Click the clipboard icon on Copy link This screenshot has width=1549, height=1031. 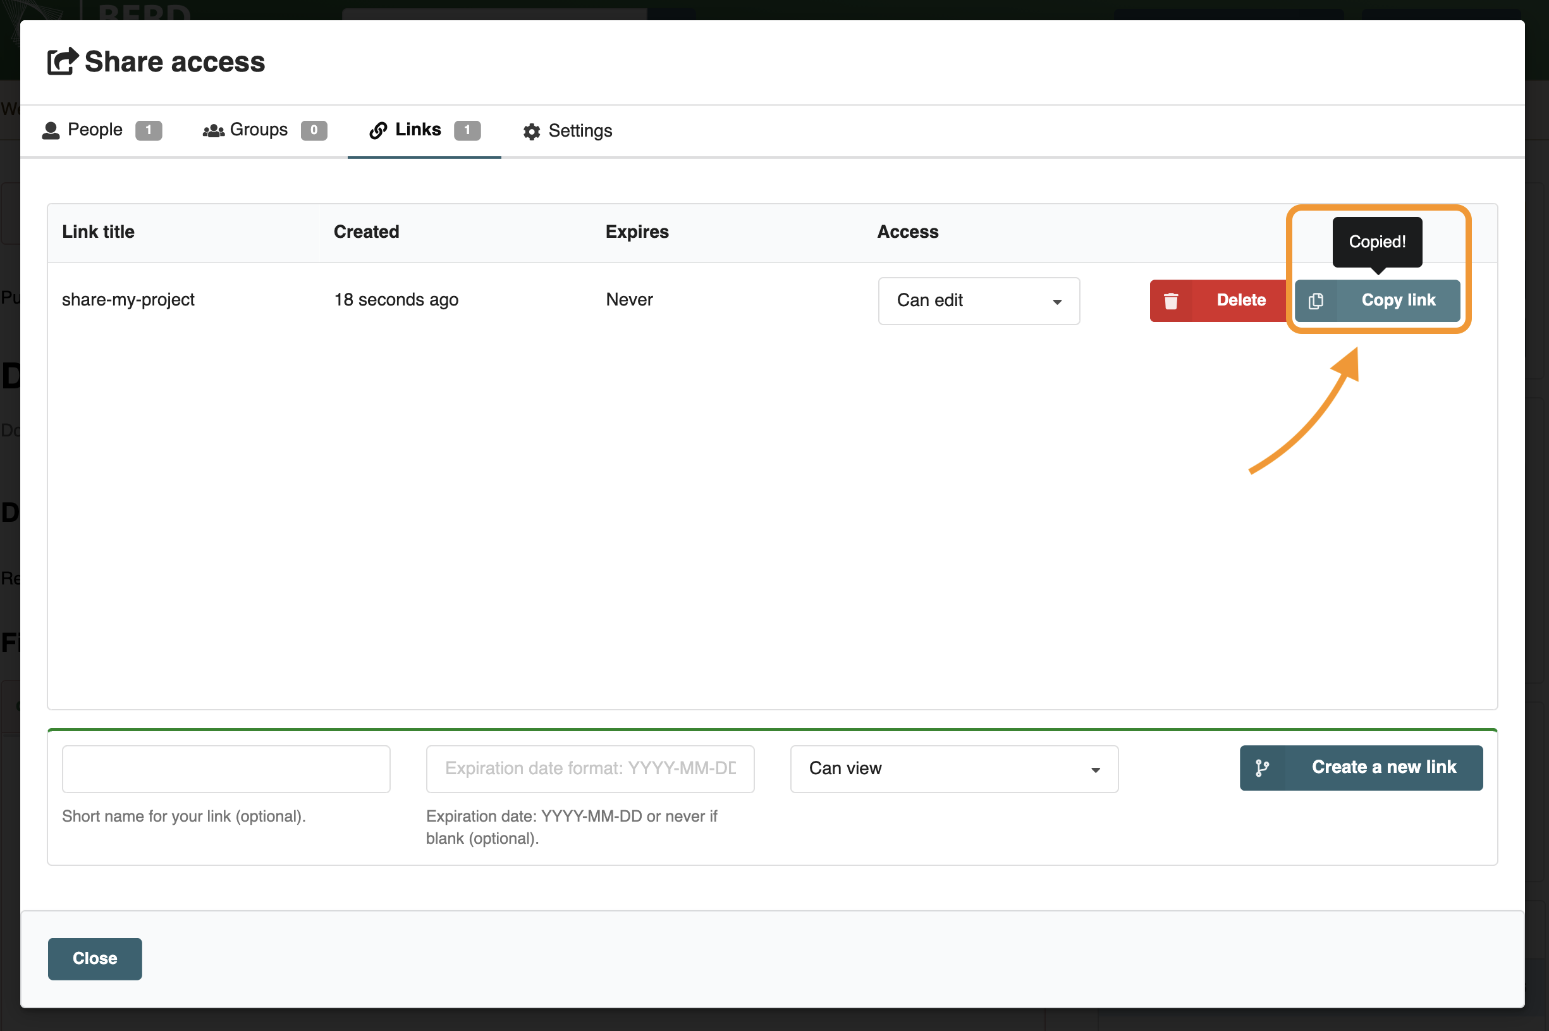point(1316,300)
